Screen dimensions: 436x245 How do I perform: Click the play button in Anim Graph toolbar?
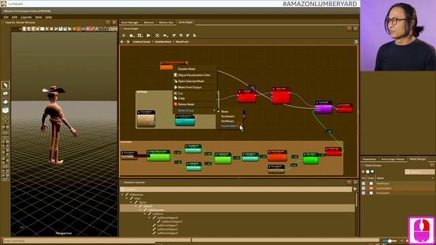149,35
